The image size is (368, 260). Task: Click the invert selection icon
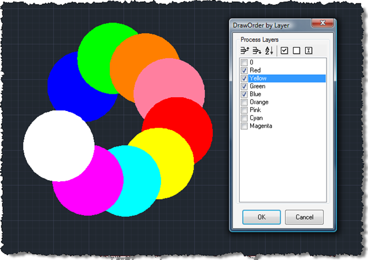[x=309, y=51]
